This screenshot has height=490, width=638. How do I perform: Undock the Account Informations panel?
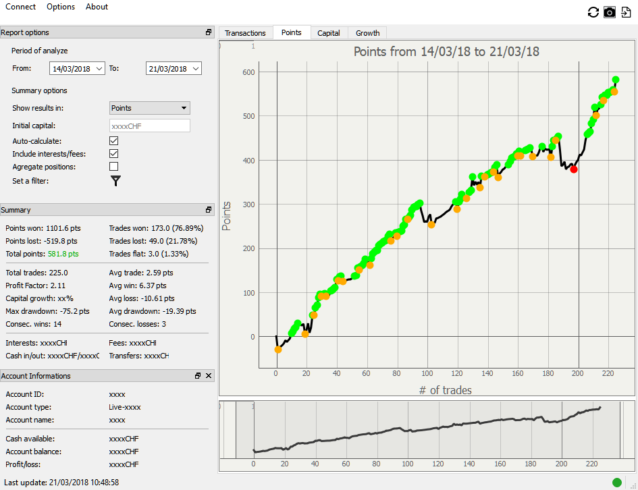(x=198, y=376)
